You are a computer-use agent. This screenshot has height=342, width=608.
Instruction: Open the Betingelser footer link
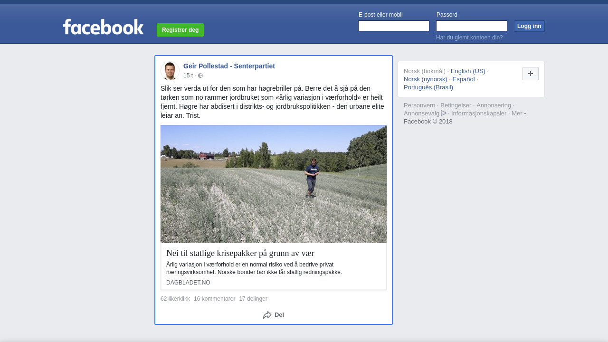(x=456, y=105)
